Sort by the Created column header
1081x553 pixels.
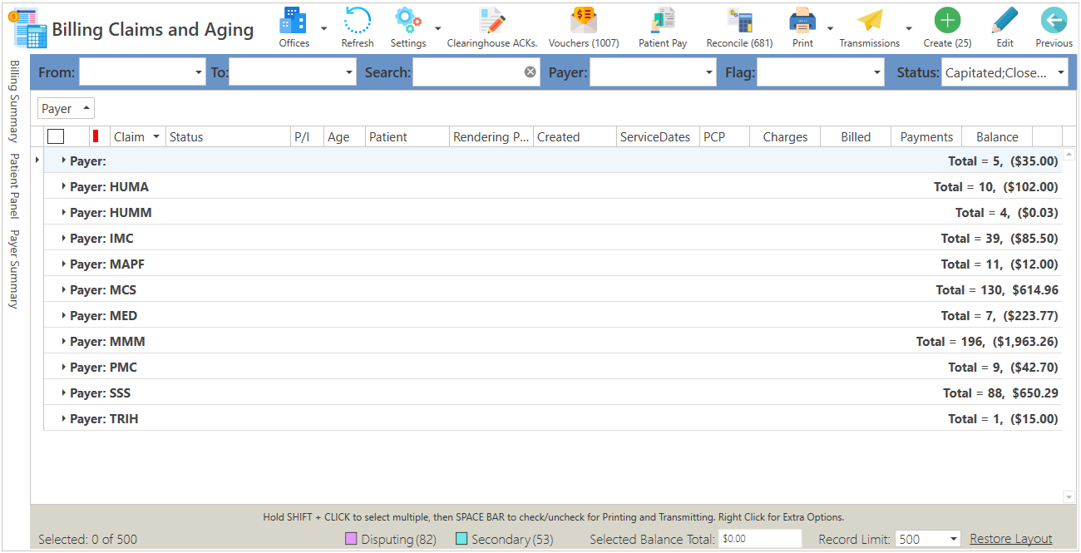tap(575, 137)
